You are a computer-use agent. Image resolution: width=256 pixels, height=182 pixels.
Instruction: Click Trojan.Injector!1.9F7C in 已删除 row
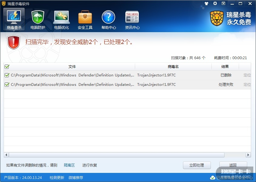[156, 75]
